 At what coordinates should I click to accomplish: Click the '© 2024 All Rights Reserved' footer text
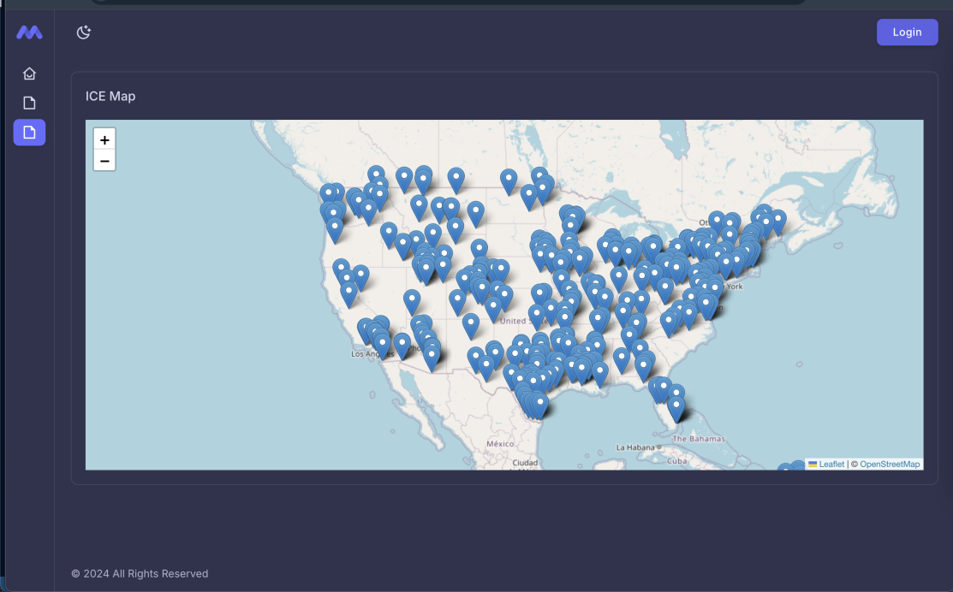point(140,573)
